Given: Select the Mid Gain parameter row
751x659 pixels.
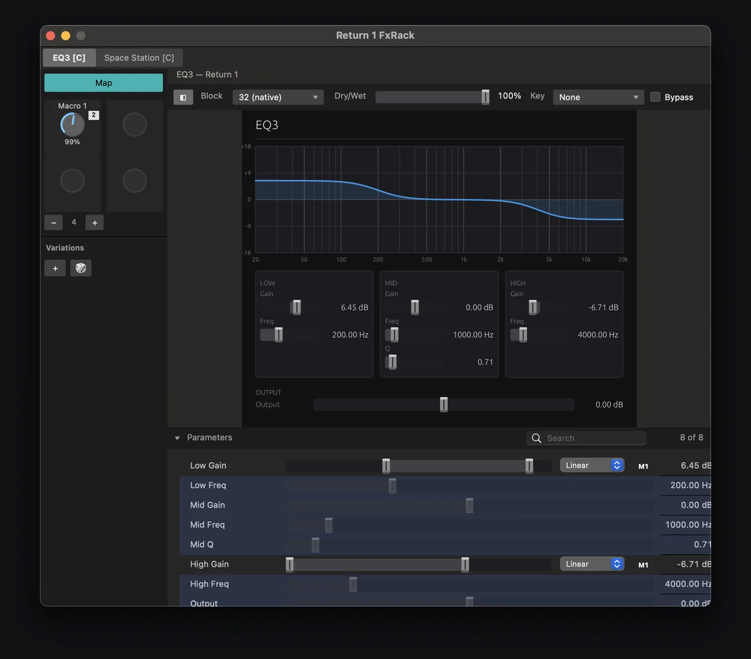Looking at the screenshot, I should 445,505.
